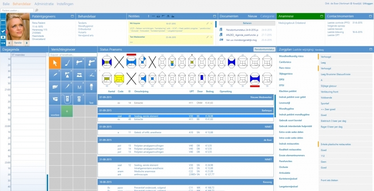The height and width of the screenshot is (191, 374).
Task: Click the green plus tile in Verrichtinginvoer
Action: pyautogui.click(x=66, y=111)
